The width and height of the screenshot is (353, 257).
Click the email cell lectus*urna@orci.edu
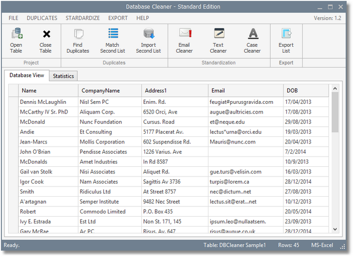[x=236, y=131]
